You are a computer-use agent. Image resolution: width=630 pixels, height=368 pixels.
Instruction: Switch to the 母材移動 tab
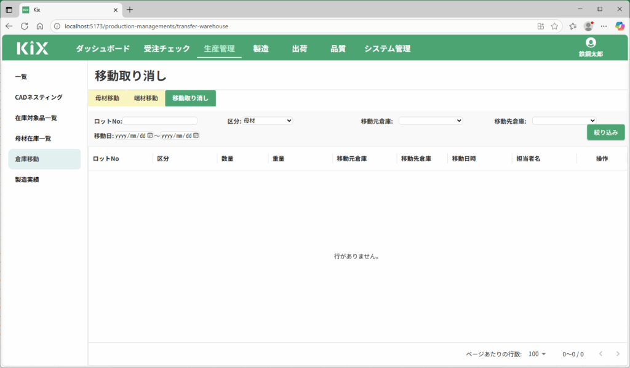(107, 98)
